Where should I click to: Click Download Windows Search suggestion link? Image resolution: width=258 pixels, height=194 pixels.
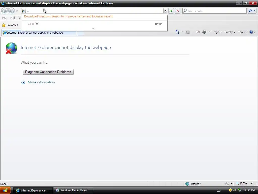[x=69, y=16]
